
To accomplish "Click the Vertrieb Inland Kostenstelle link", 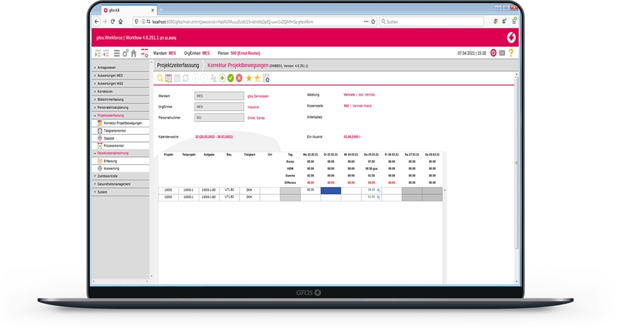I will point(362,106).
